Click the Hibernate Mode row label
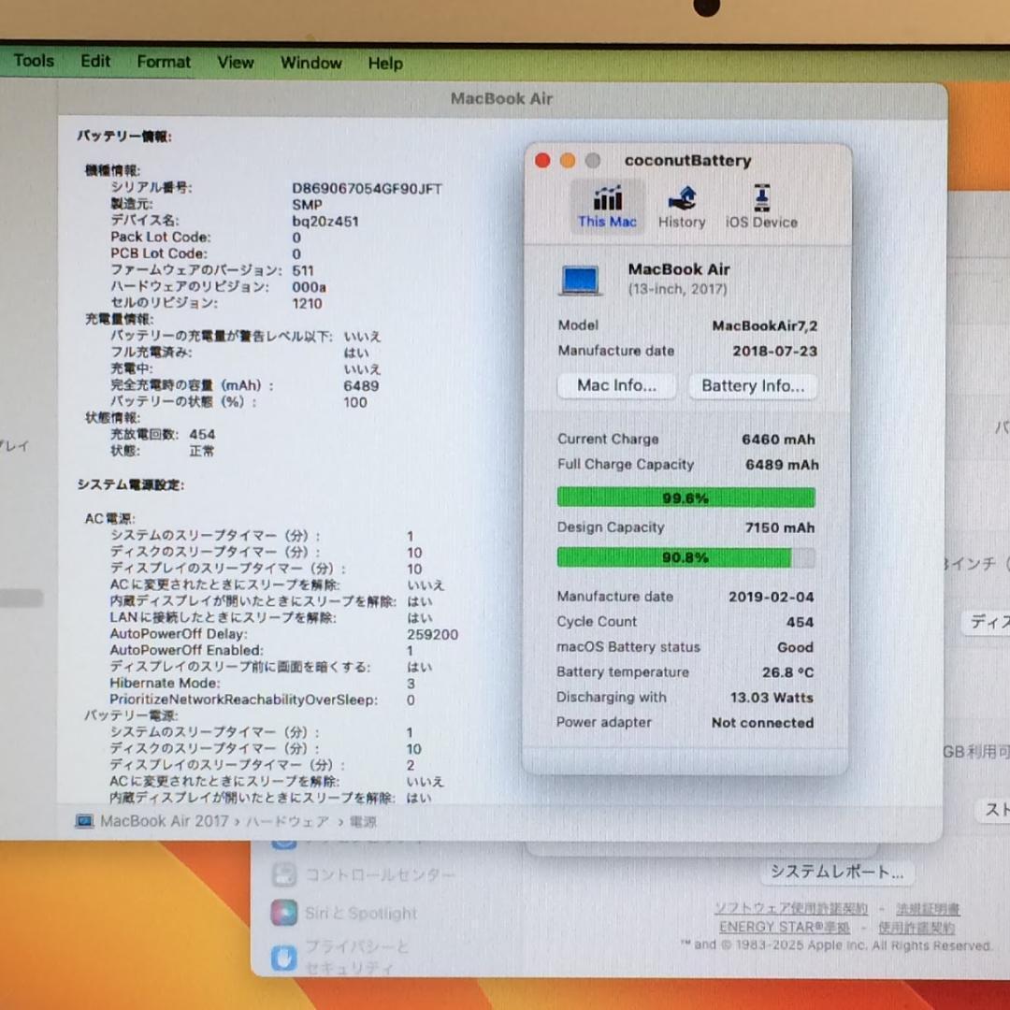 click(165, 683)
